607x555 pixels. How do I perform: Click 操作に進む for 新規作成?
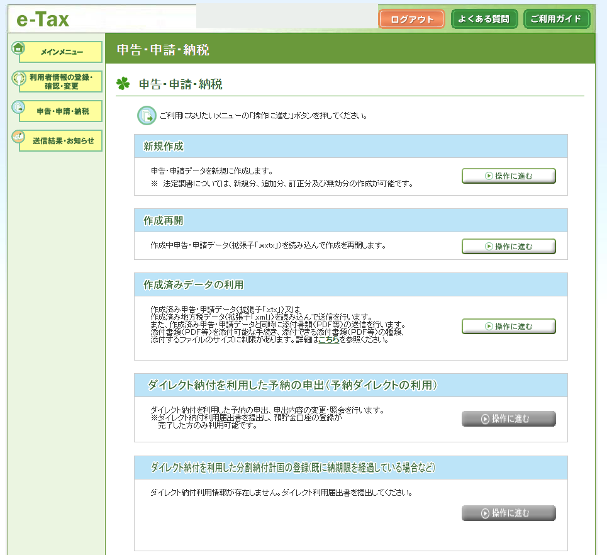(x=509, y=176)
